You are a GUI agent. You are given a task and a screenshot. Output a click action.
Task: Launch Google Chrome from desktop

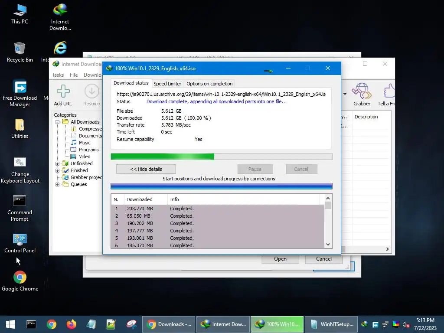pyautogui.click(x=20, y=281)
